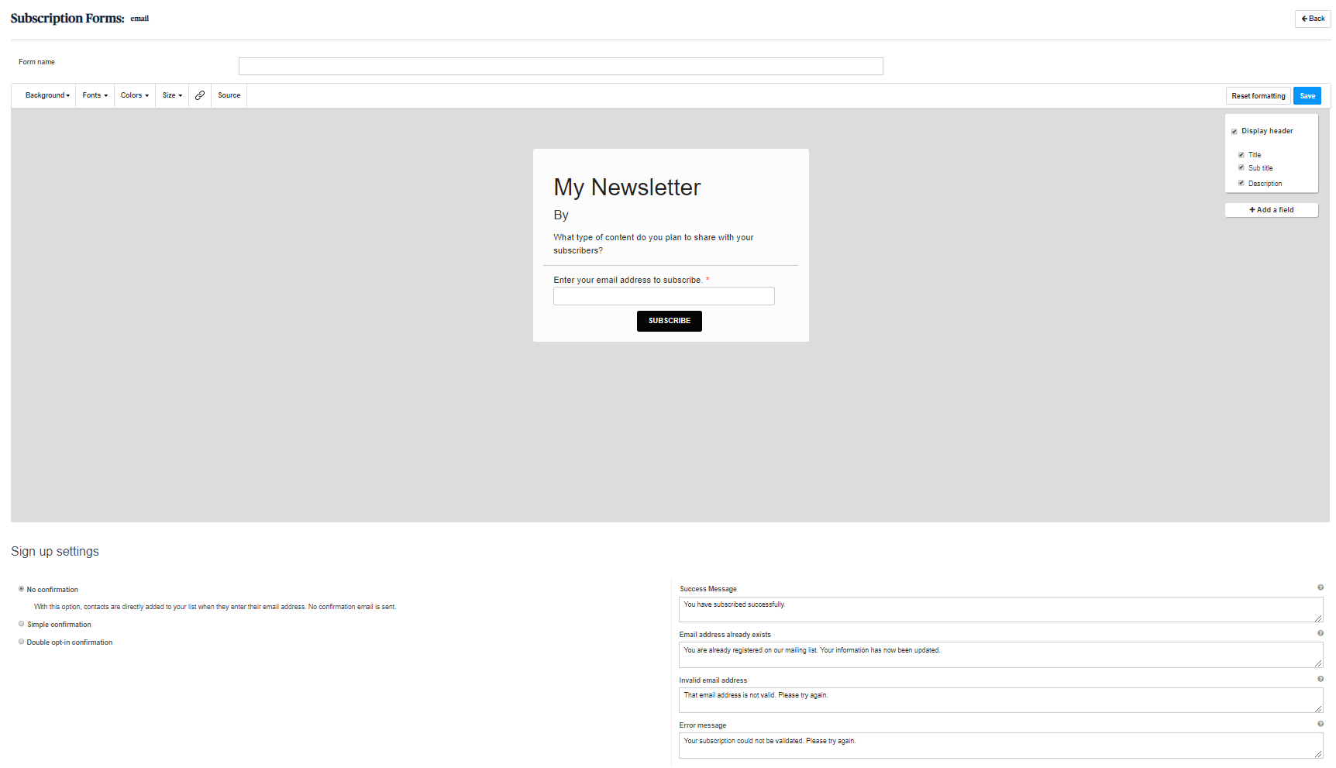Go back using the Back arrow button
The height and width of the screenshot is (768, 1336).
tap(1313, 19)
